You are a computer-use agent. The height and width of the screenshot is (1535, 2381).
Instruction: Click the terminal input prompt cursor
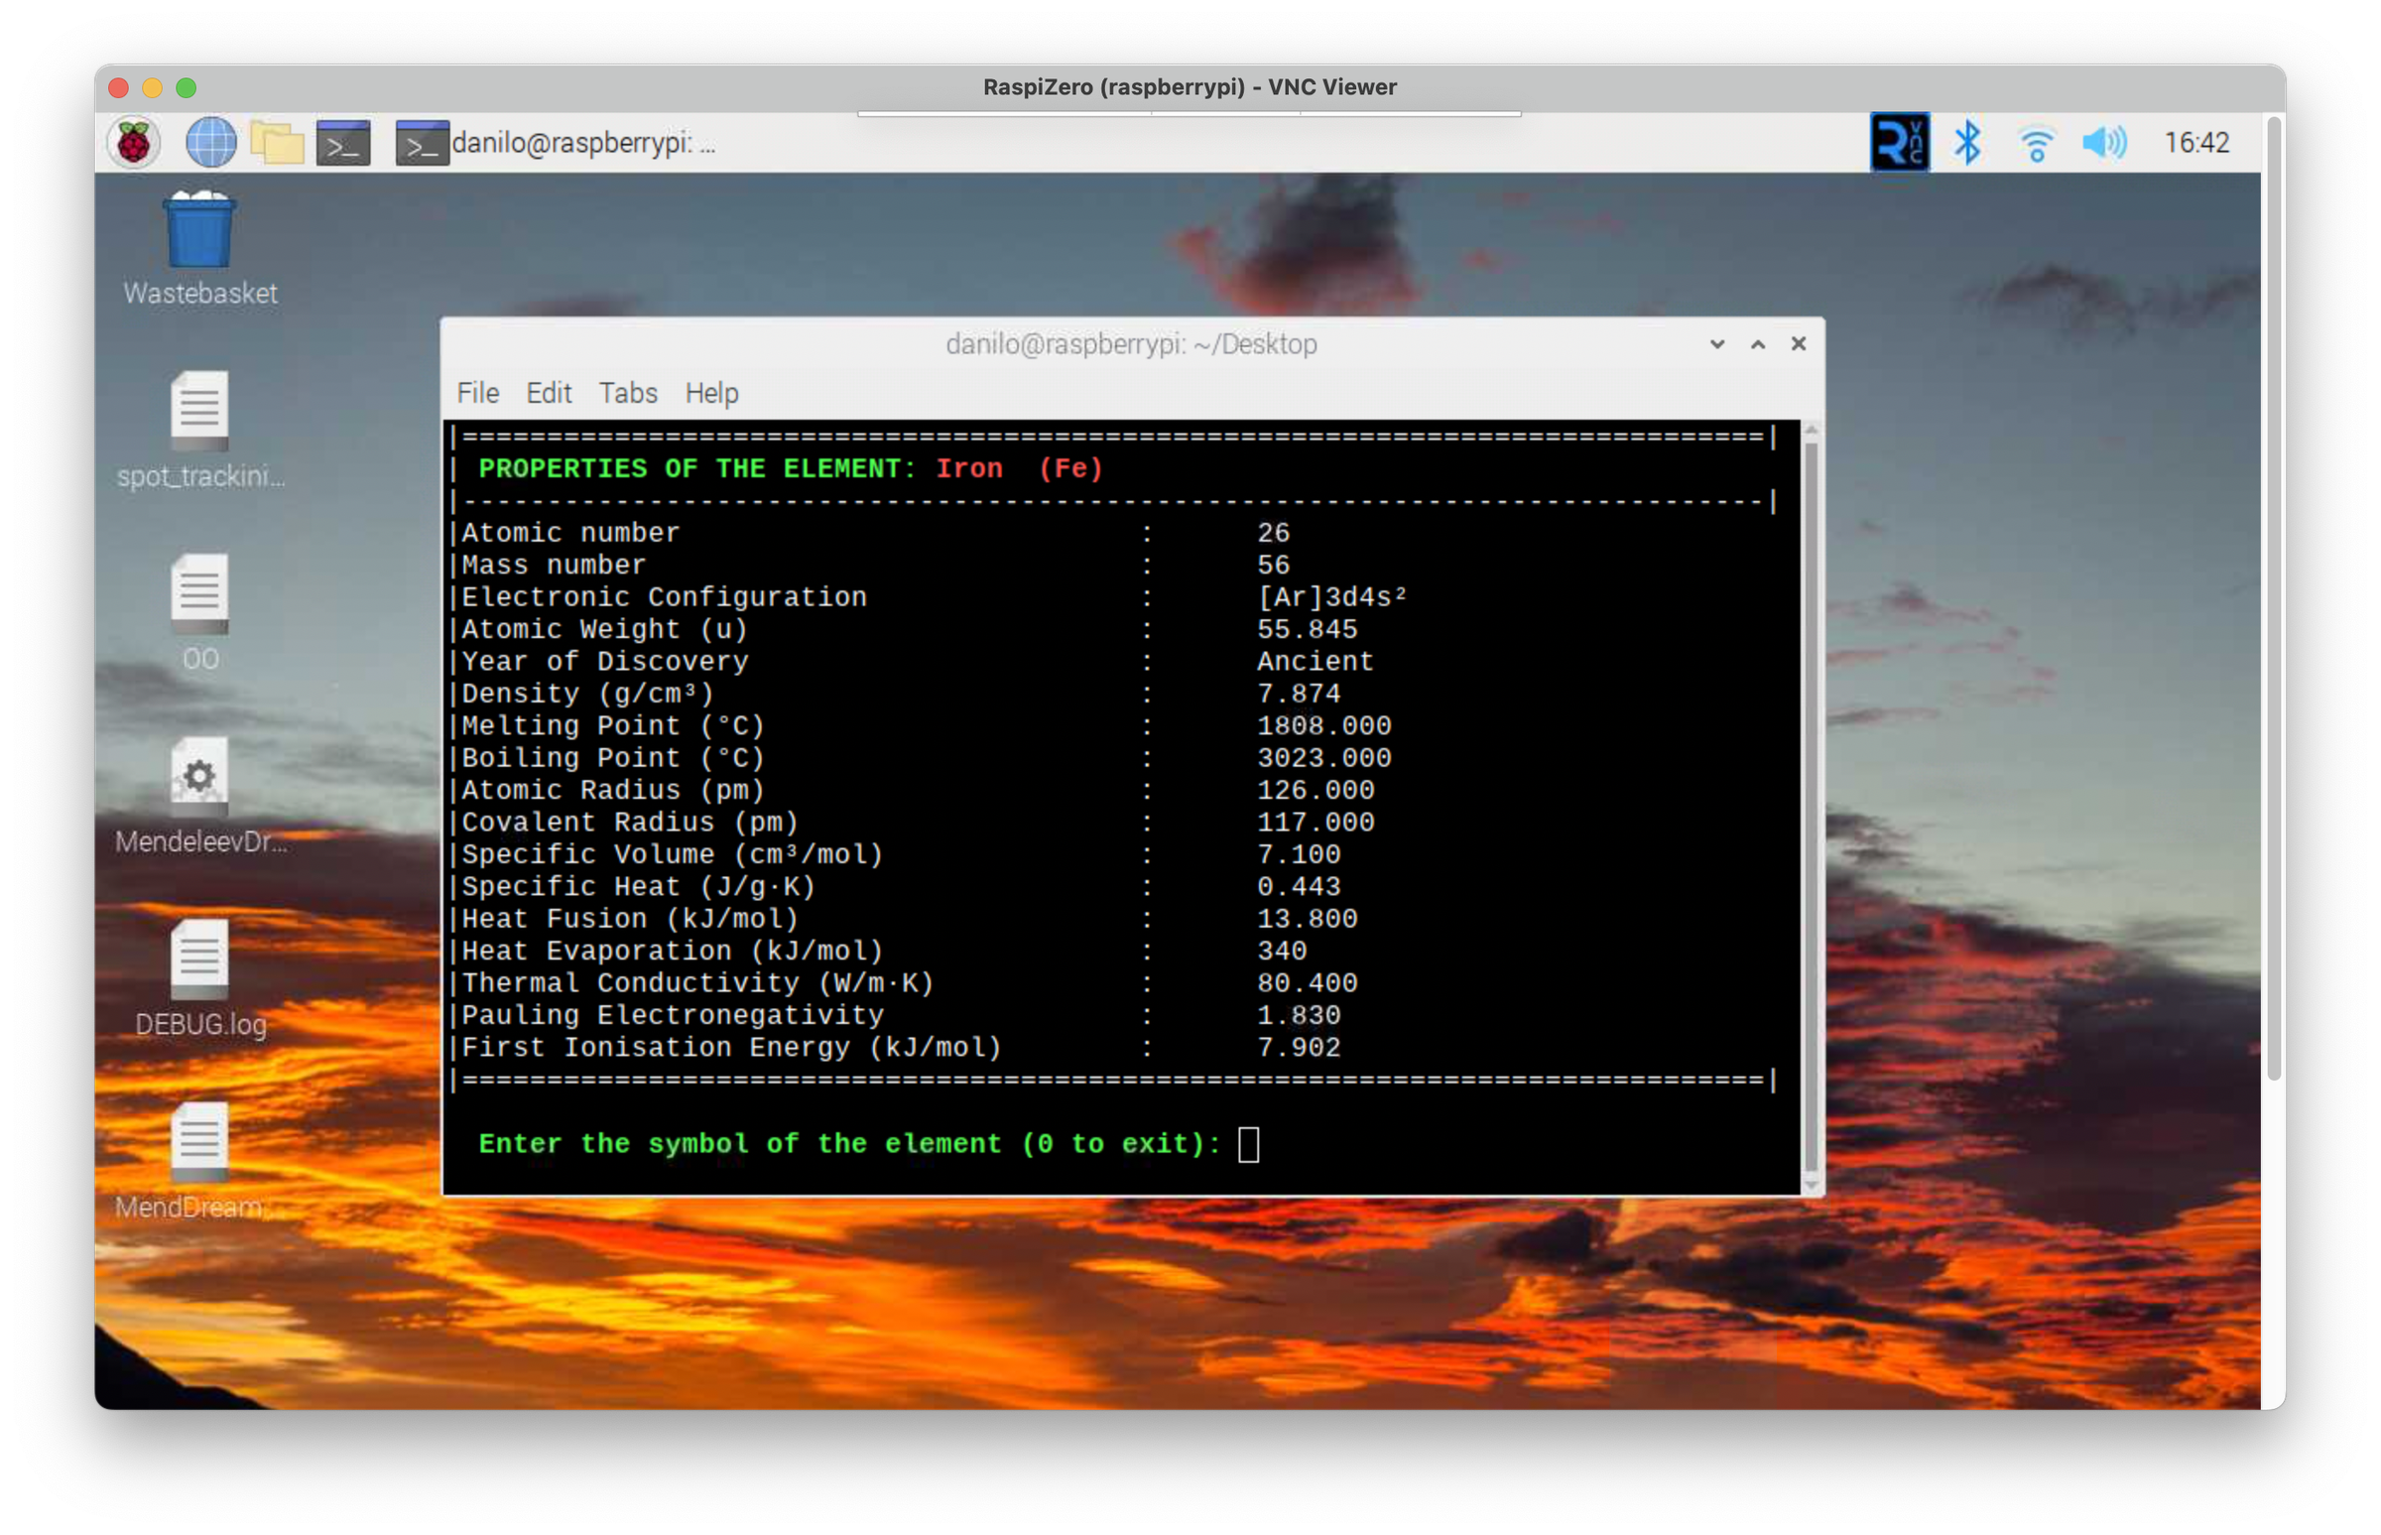click(x=1248, y=1144)
